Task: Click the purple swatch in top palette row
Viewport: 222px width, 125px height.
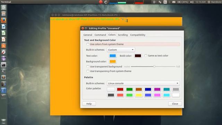Action: click(x=157, y=89)
